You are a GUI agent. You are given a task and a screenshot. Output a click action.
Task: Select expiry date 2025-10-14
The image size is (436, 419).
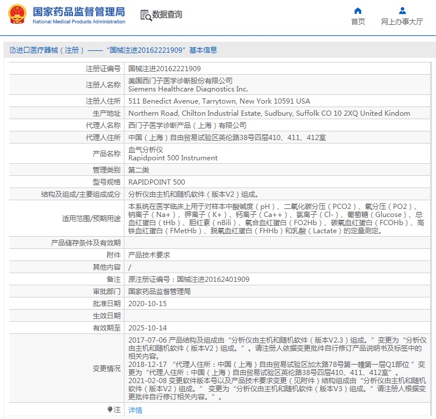[x=148, y=328]
